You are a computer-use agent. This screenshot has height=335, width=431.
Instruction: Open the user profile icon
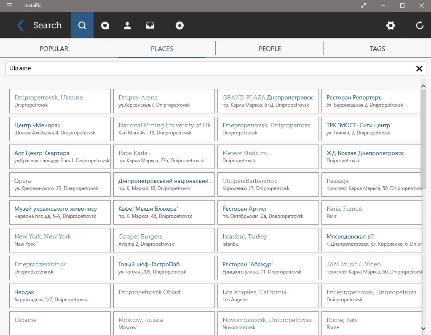point(127,26)
